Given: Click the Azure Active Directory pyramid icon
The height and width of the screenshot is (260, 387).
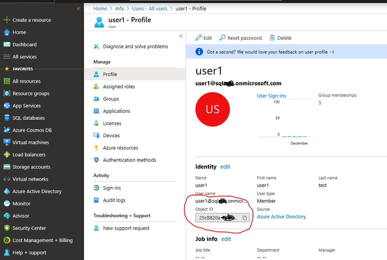Looking at the screenshot, I should click(x=7, y=191).
